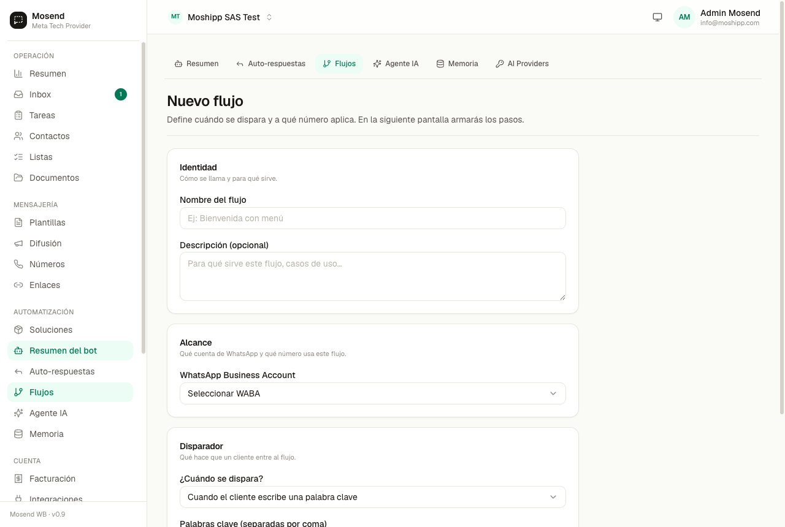785x527 pixels.
Task: Click the Mosend logo icon
Action: pyautogui.click(x=18, y=20)
